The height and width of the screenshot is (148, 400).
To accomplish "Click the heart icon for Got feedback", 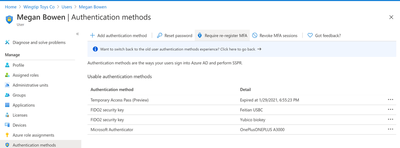I will click(x=310, y=36).
